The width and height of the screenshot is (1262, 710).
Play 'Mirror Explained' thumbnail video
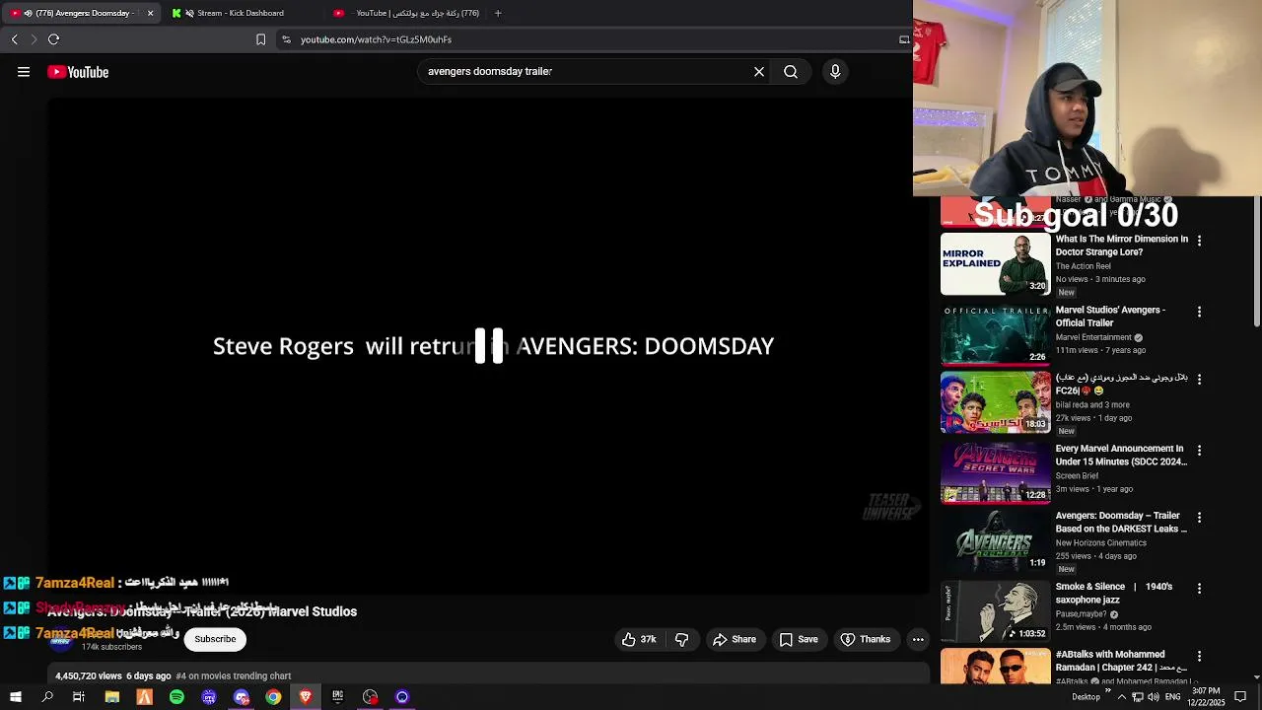(996, 264)
